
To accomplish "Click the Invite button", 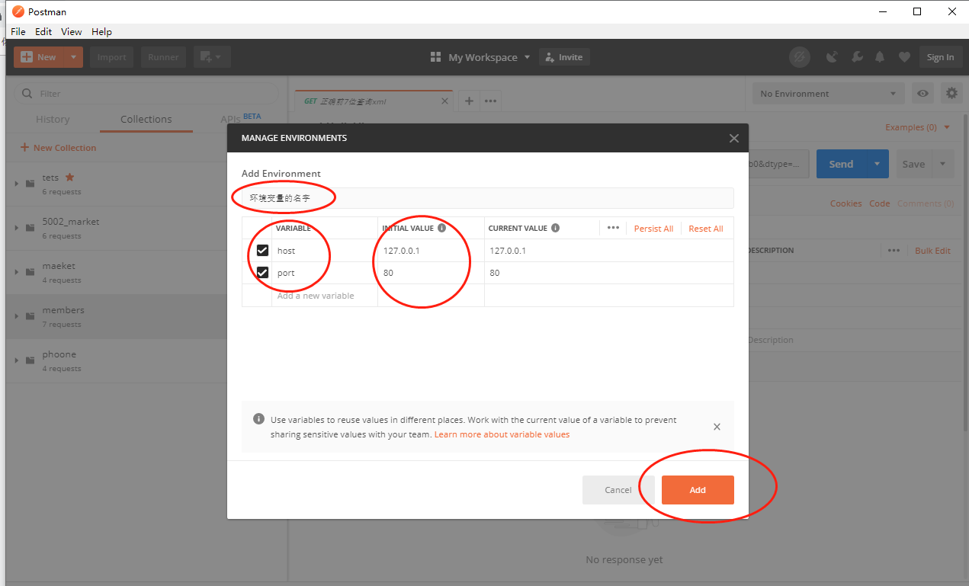I will [x=565, y=57].
